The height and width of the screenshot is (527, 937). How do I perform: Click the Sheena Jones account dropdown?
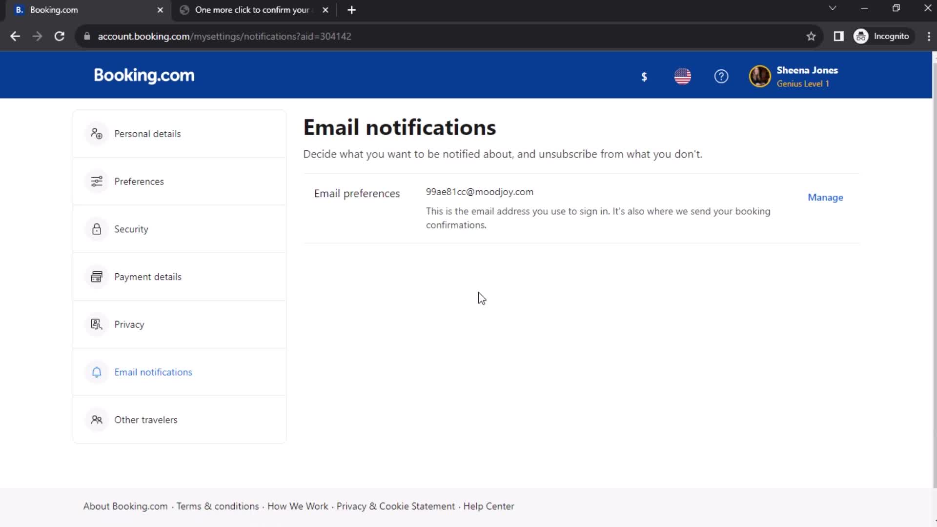793,76
